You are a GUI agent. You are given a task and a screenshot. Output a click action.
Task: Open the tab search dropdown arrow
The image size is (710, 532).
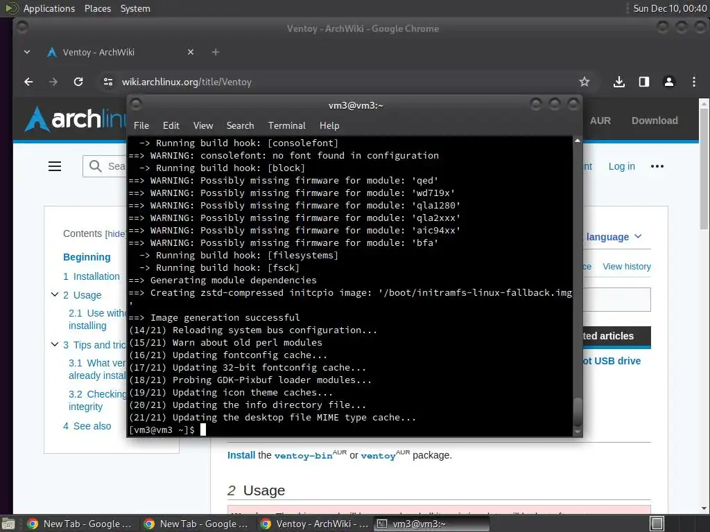[x=27, y=52]
